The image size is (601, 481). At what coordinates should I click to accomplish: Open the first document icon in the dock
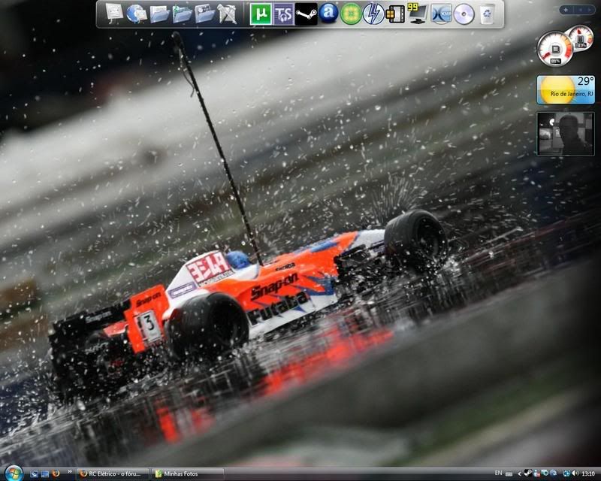click(114, 14)
